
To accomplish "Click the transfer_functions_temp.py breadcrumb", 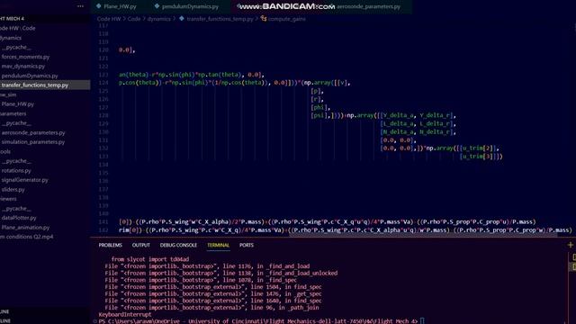I will pyautogui.click(x=220, y=19).
